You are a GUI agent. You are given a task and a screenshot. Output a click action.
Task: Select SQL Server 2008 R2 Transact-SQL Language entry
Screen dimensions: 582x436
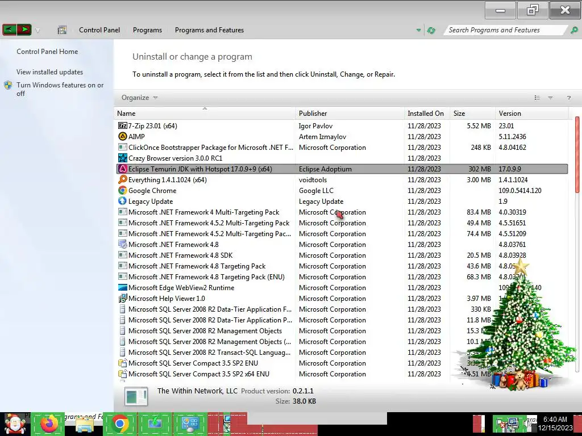tap(342, 352)
